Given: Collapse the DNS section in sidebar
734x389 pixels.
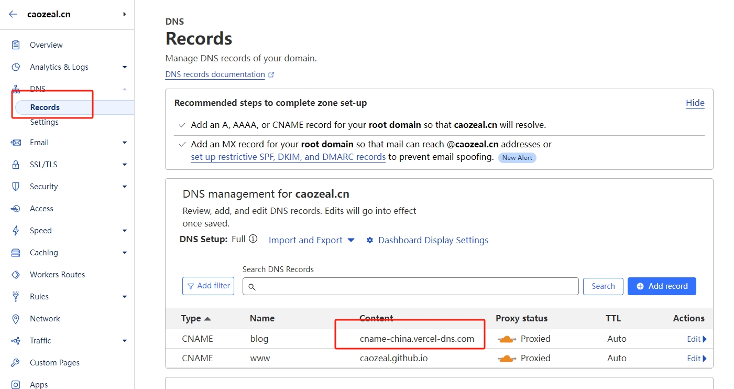Looking at the screenshot, I should tap(125, 89).
